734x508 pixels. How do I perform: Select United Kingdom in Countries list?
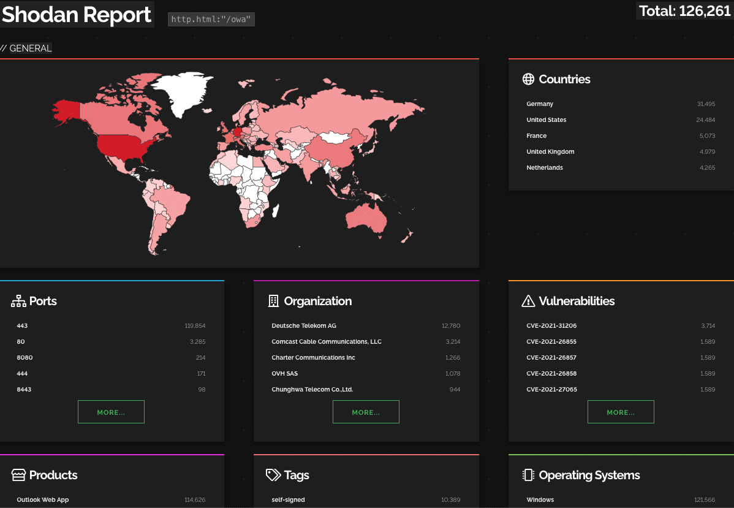tap(621, 152)
